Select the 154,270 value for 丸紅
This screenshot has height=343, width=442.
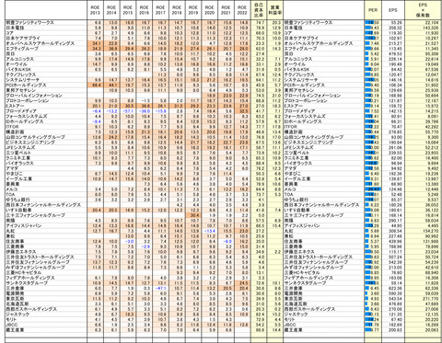pos(423,231)
